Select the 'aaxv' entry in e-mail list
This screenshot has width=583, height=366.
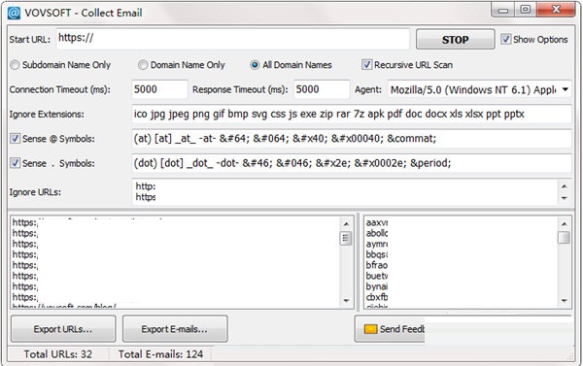(x=377, y=222)
